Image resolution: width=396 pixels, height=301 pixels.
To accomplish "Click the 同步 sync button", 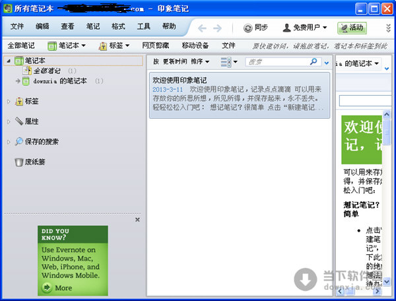I will click(255, 28).
